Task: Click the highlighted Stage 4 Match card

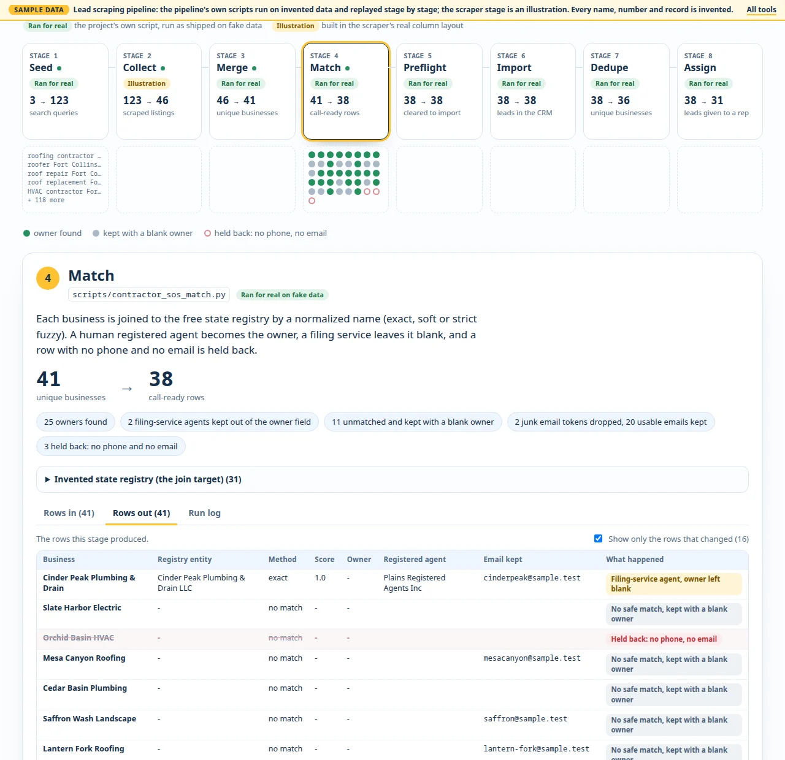Action: [x=346, y=91]
